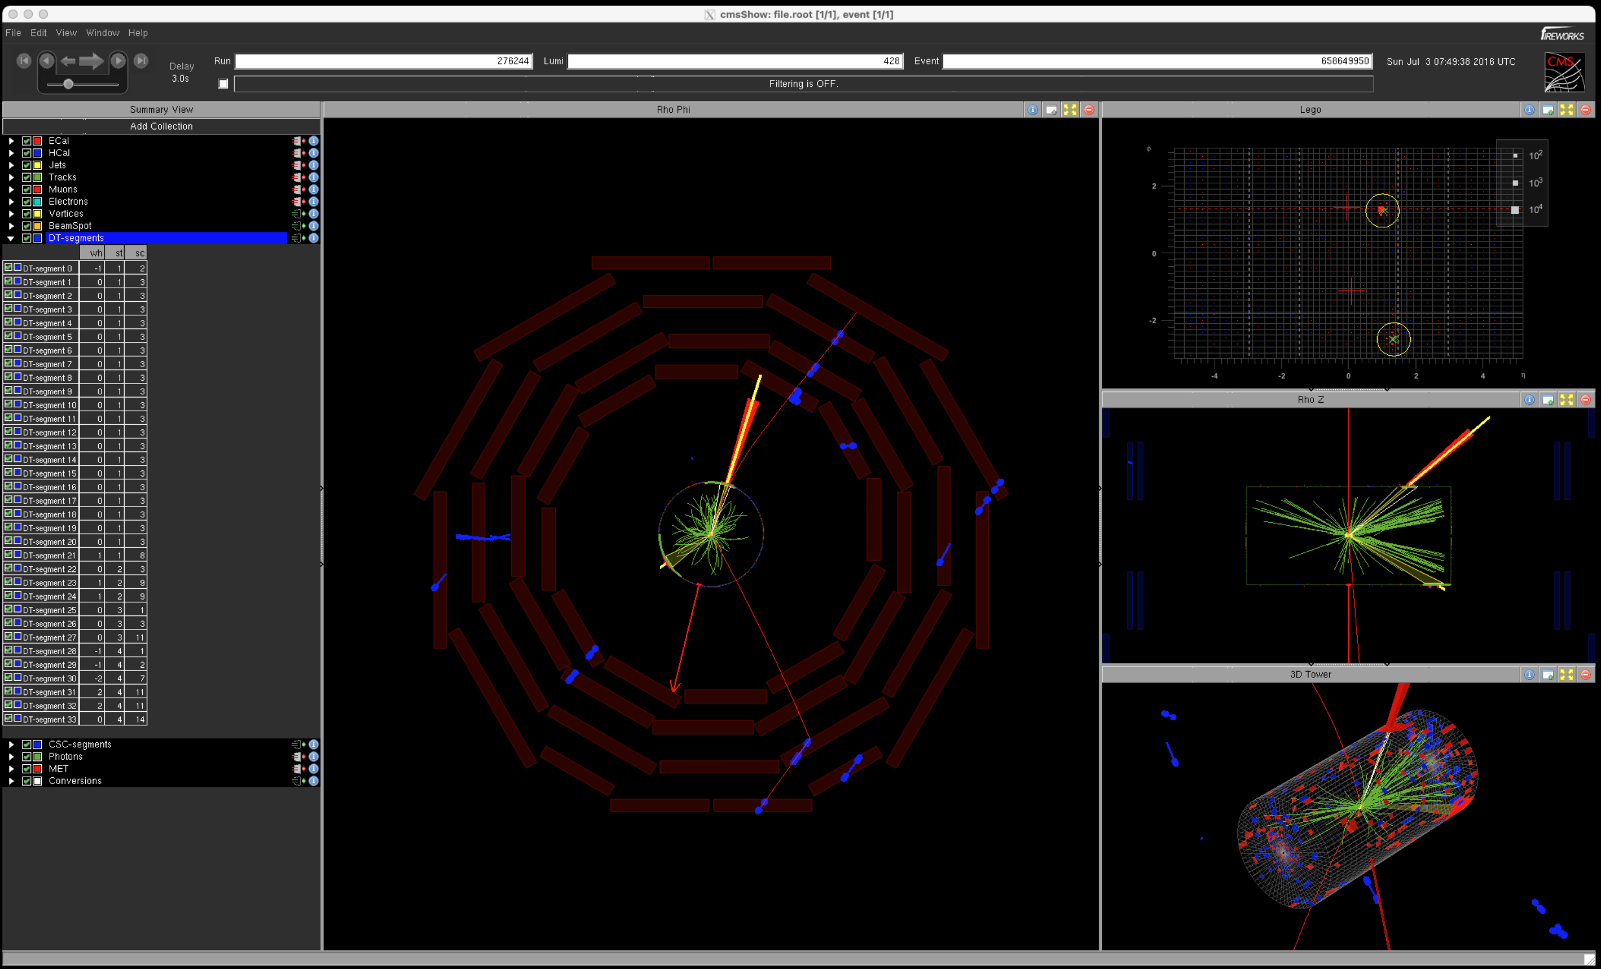Expand the ECal collection
Viewport: 1601px width, 969px height.
click(x=11, y=141)
